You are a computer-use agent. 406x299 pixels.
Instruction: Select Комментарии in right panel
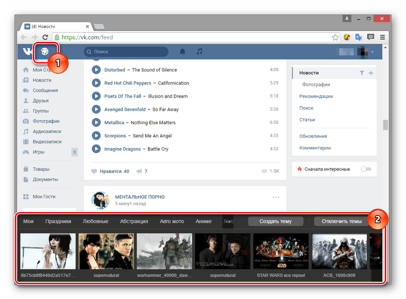coord(315,148)
